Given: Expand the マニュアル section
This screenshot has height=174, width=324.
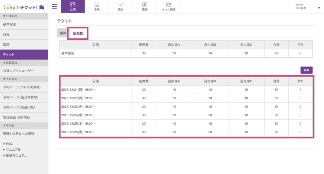Looking at the screenshot, I should 12,149.
